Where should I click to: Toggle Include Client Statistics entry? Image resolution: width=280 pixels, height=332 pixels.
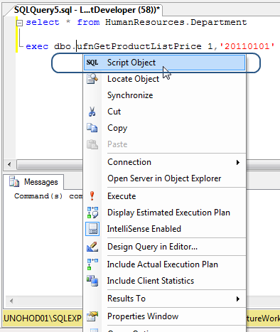coord(164,281)
